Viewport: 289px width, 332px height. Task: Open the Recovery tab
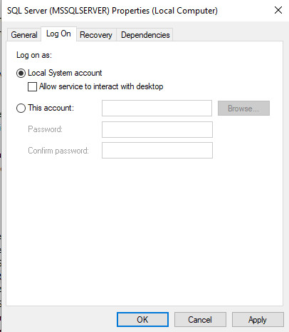click(x=96, y=35)
